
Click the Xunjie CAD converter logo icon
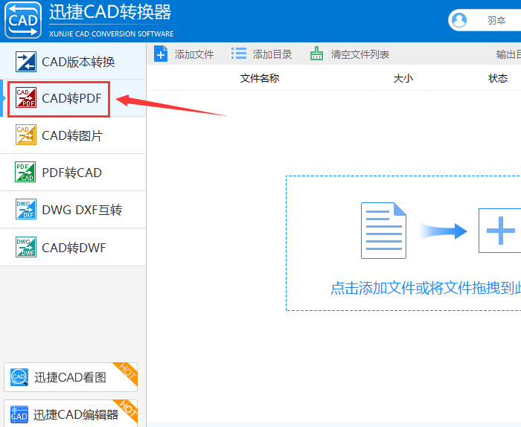pyautogui.click(x=23, y=20)
